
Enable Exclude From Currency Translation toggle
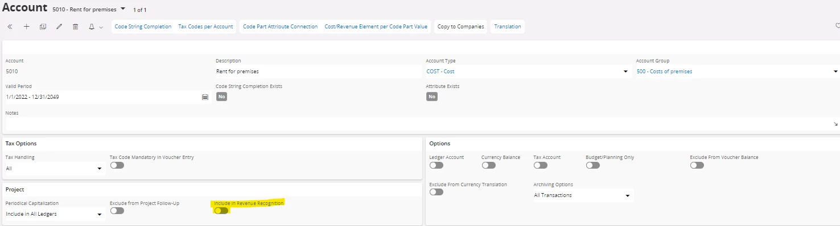click(437, 192)
